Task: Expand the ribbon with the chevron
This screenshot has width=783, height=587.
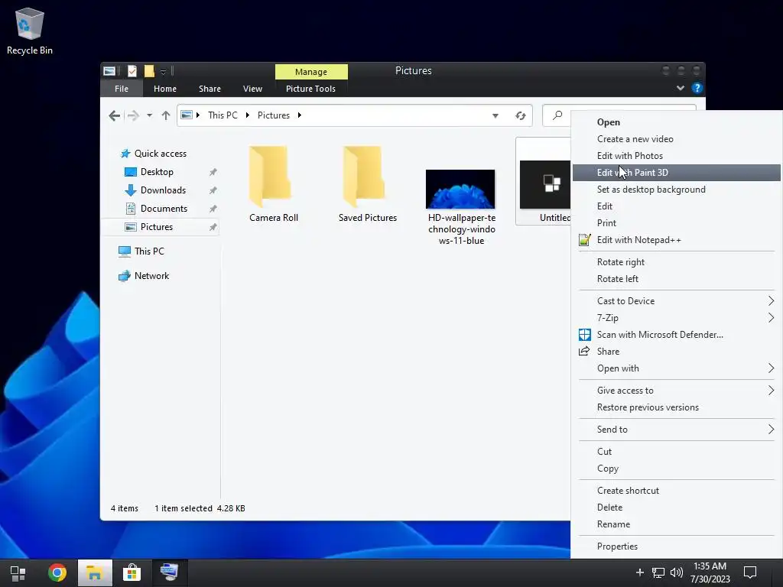Action: tap(680, 88)
